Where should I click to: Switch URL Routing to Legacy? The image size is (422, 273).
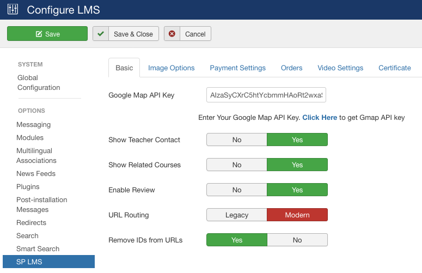click(236, 215)
